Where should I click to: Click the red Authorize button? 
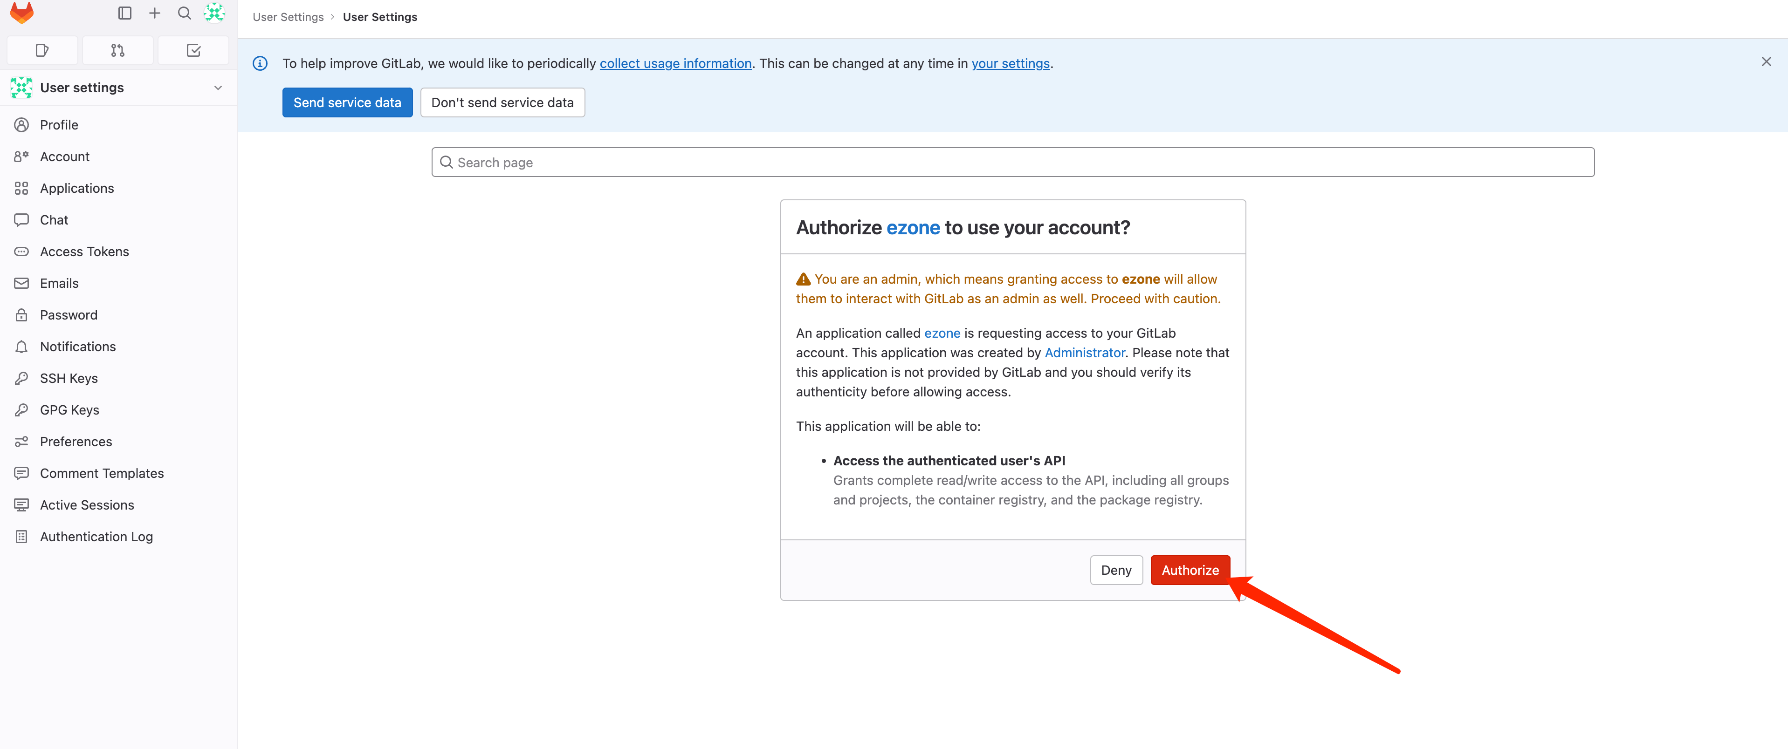(x=1190, y=570)
